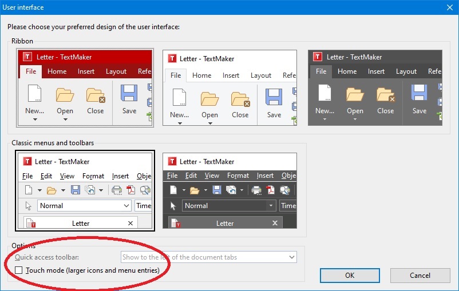459x291 pixels.
Task: Click the Save icon in the red ribbon preview
Action: pyautogui.click(x=129, y=95)
